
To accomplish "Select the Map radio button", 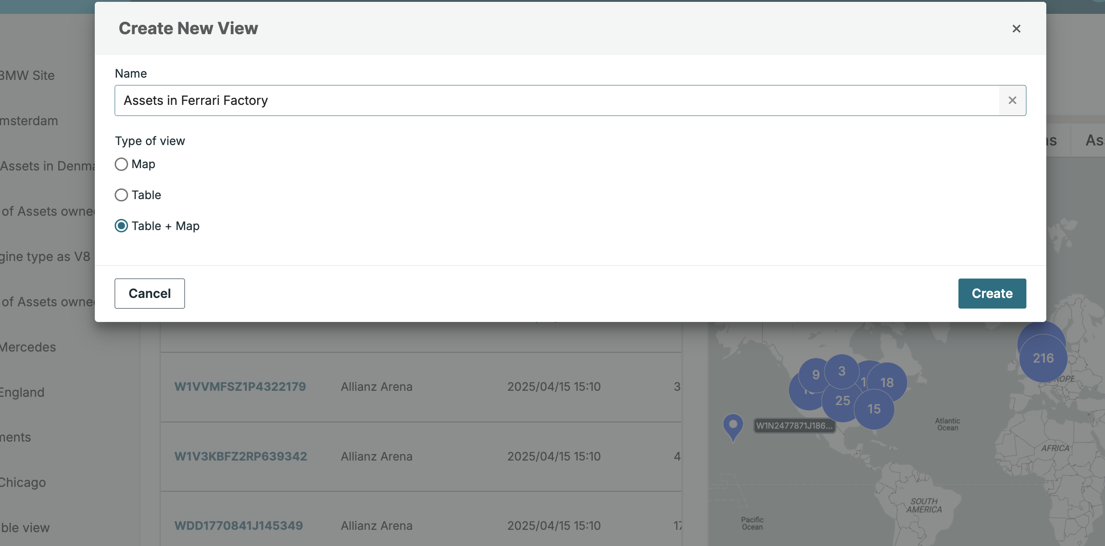I will click(121, 164).
